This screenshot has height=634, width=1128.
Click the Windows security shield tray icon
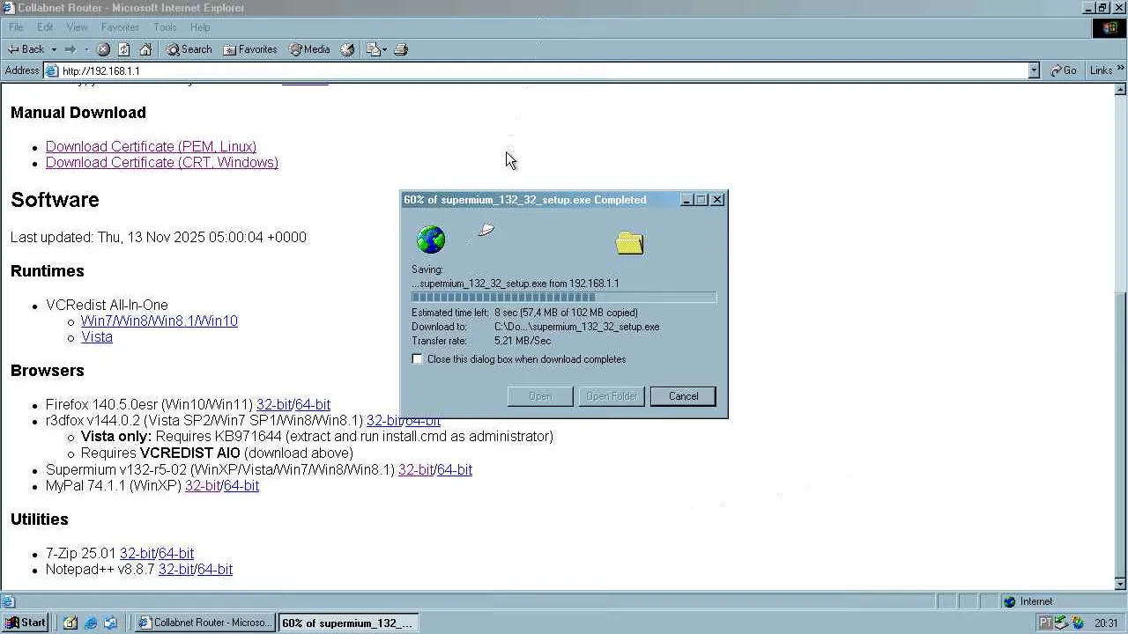click(x=1078, y=623)
